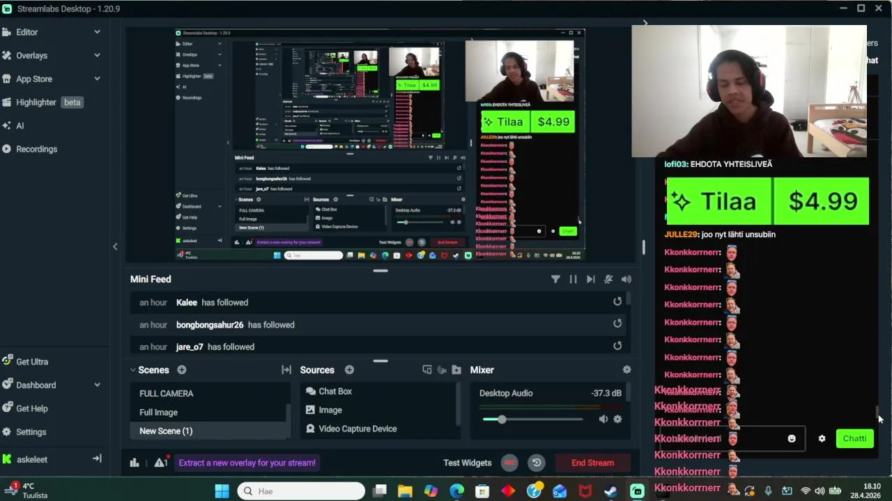Skip the current alert in Mini Feed
Image resolution: width=892 pixels, height=501 pixels.
coord(590,279)
